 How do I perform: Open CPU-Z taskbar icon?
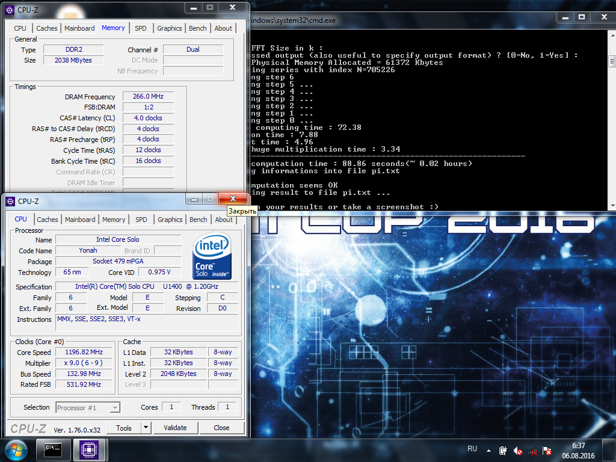tap(89, 450)
